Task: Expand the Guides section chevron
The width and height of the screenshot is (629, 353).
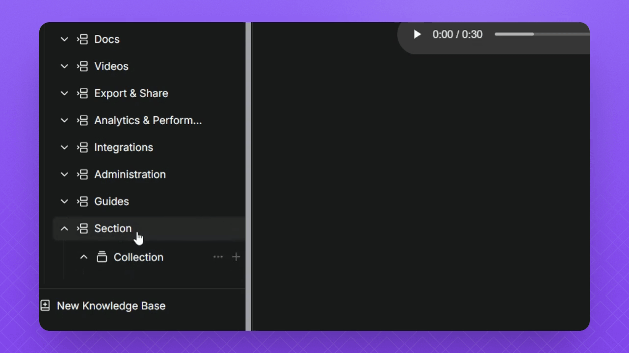Action: click(64, 201)
